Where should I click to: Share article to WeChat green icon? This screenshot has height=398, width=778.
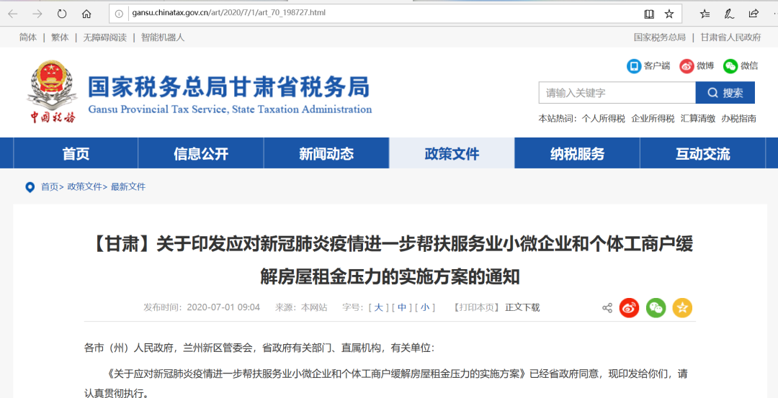pos(656,308)
